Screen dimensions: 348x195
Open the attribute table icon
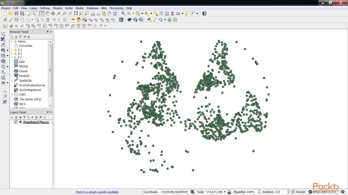161,14
